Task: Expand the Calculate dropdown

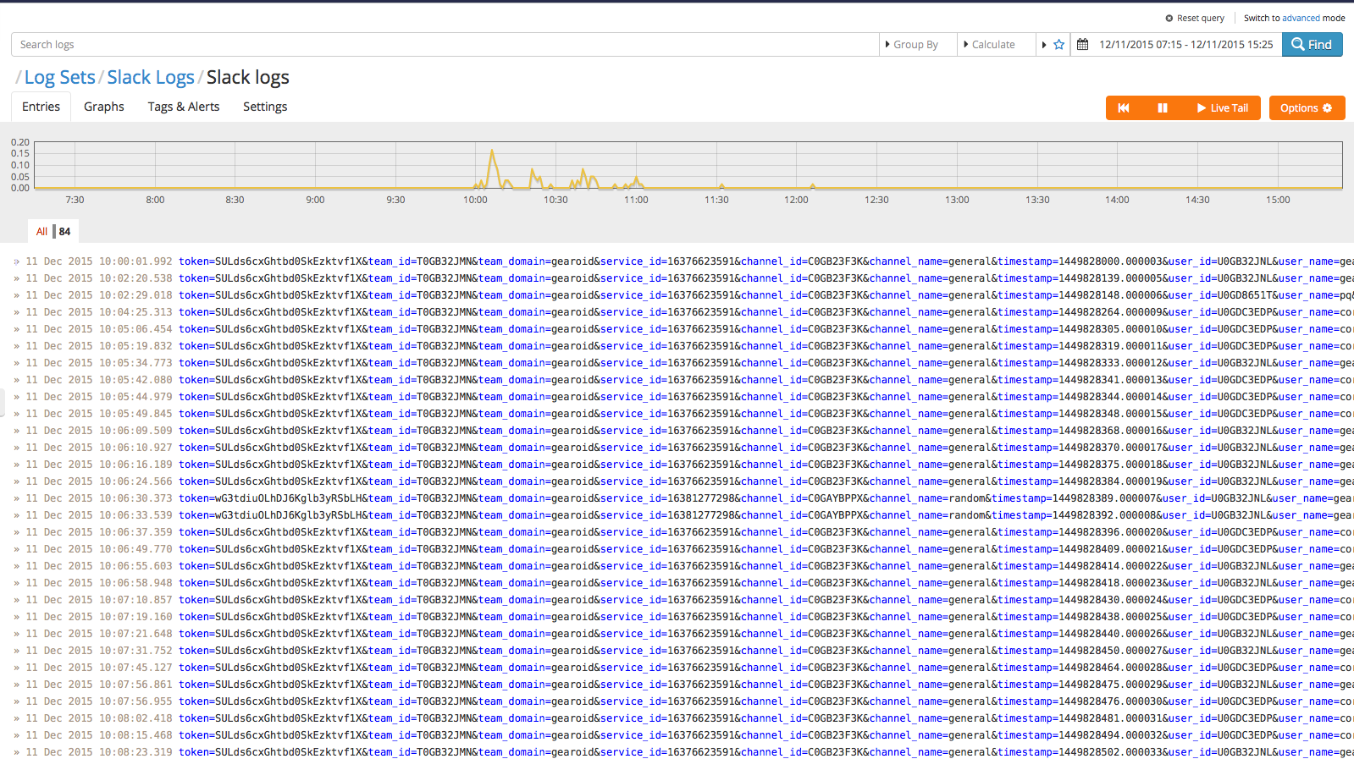Action: pyautogui.click(x=990, y=45)
